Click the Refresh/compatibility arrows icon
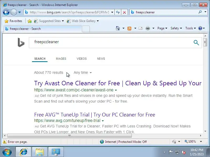Screen dimensions: 210x157 [x=118, y=12]
